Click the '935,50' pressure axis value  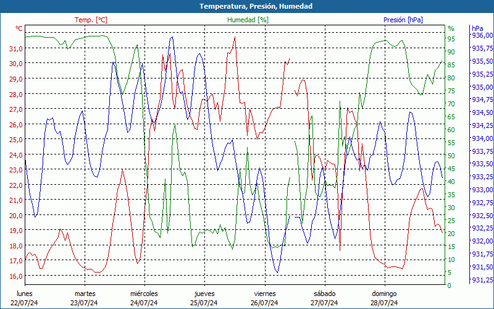tap(482, 61)
